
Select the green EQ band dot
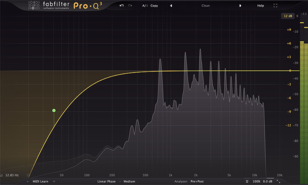point(54,111)
